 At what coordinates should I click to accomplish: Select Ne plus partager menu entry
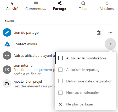pyautogui.click(x=85, y=104)
